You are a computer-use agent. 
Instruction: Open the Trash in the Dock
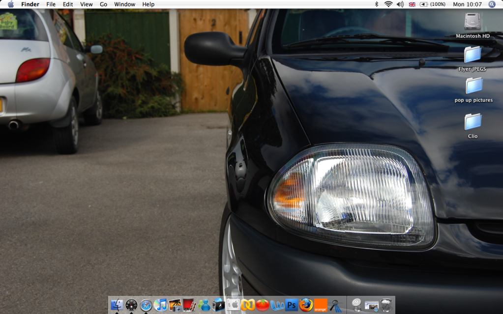tap(386, 305)
